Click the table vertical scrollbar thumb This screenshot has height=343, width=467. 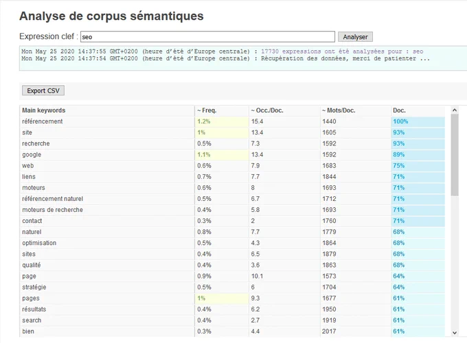(x=455, y=154)
